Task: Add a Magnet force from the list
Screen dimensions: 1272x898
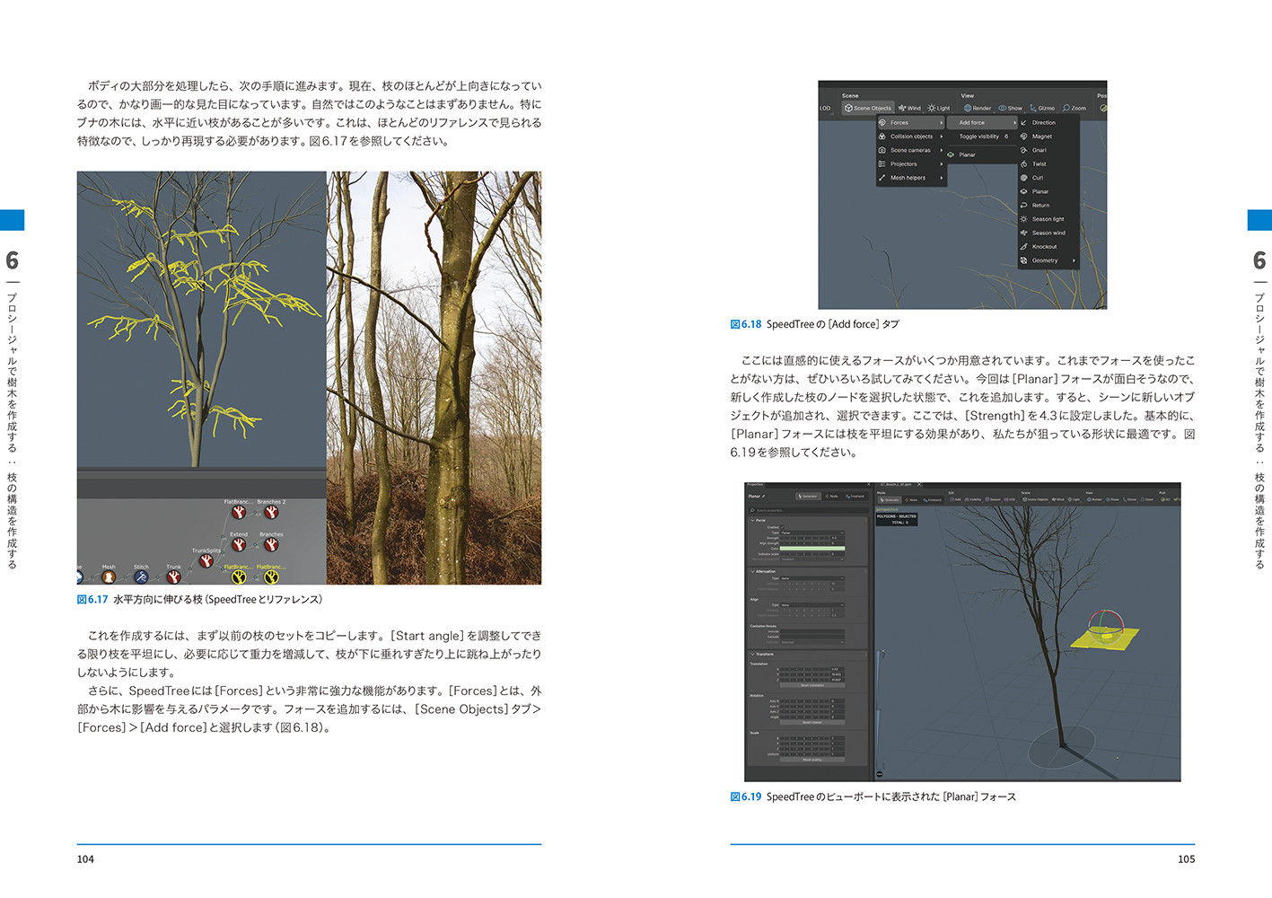Action: coord(1048,136)
